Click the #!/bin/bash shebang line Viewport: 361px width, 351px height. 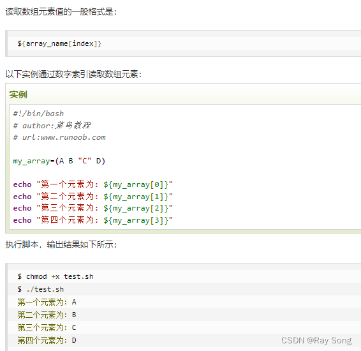pos(38,114)
